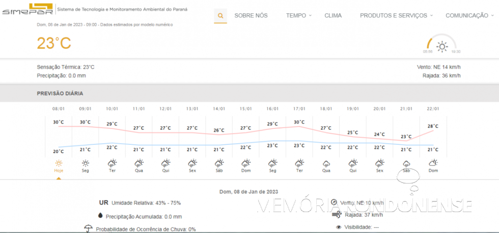Image resolution: width=499 pixels, height=233 pixels.
Task: Expand the TEMPO dropdown menu
Action: tap(299, 15)
